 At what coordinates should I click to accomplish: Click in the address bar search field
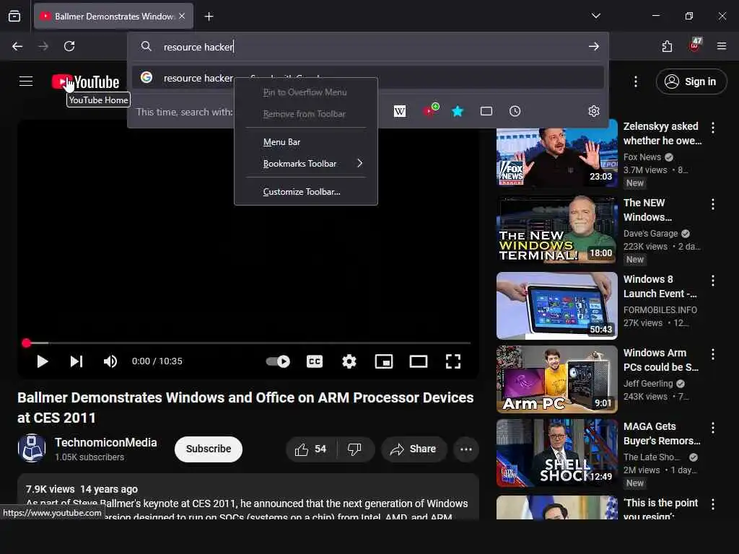(x=367, y=47)
